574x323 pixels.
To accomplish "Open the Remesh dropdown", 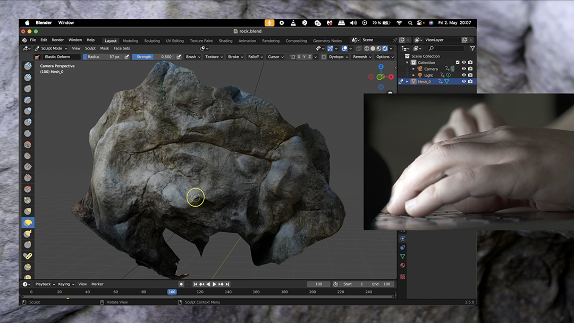I will click(x=362, y=57).
